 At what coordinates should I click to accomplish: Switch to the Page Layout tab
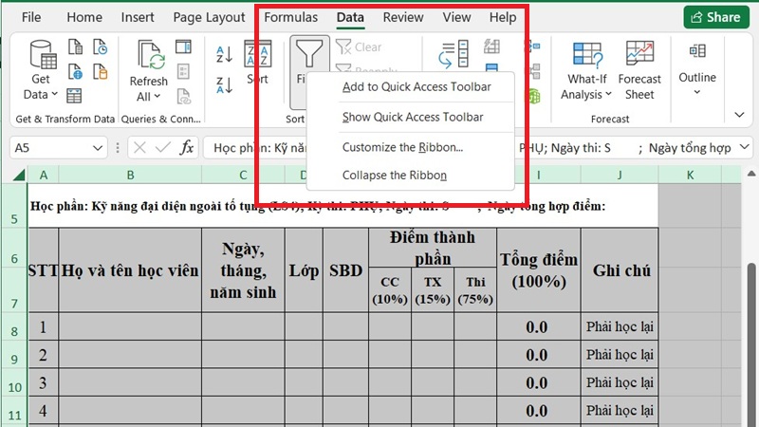(209, 17)
